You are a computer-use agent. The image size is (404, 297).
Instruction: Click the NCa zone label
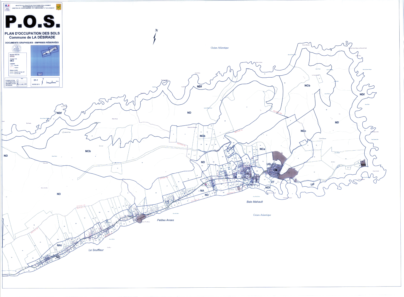click(x=262, y=149)
